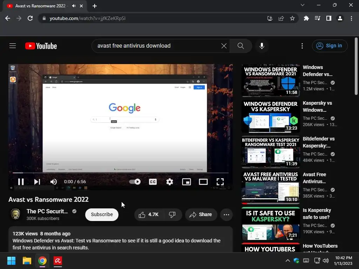Open Bitdefender vs Kaspersky Ransomware Test thumbnail

tap(271, 152)
